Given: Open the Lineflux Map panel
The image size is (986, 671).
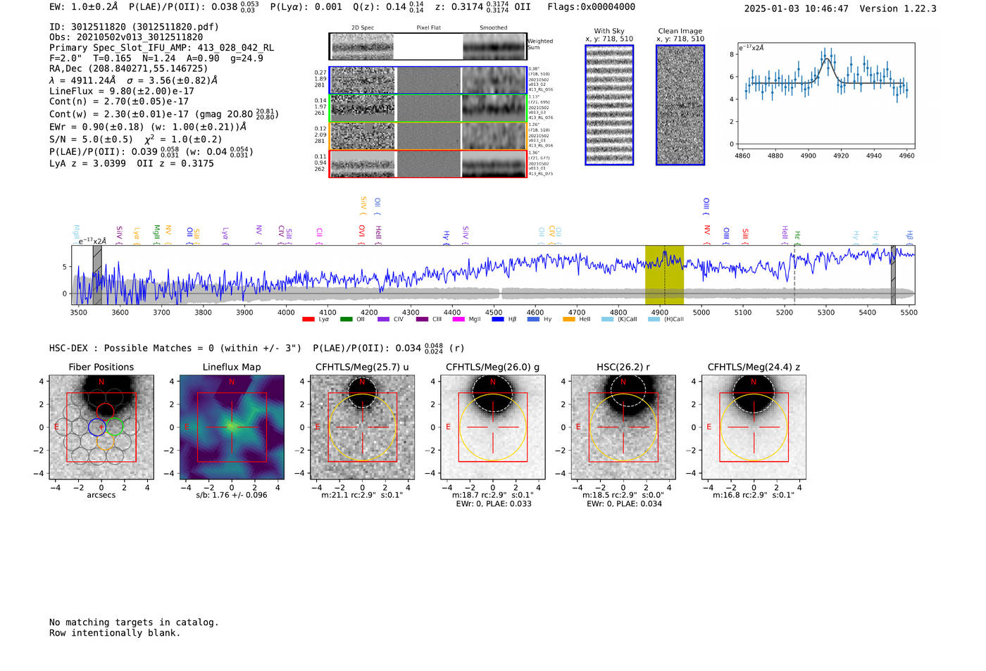Looking at the screenshot, I should pyautogui.click(x=232, y=427).
